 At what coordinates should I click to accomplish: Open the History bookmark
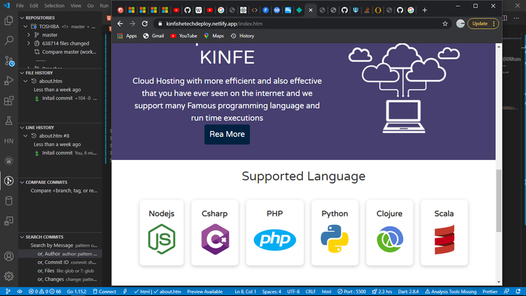point(242,36)
